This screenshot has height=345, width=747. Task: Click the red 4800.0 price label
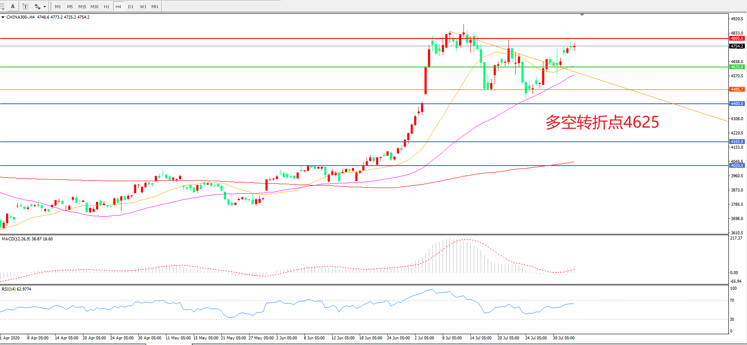(x=737, y=38)
